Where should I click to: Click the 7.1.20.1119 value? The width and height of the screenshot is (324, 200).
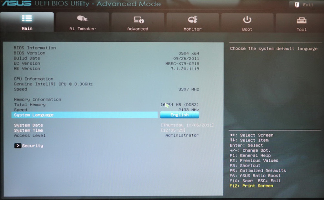(185, 69)
